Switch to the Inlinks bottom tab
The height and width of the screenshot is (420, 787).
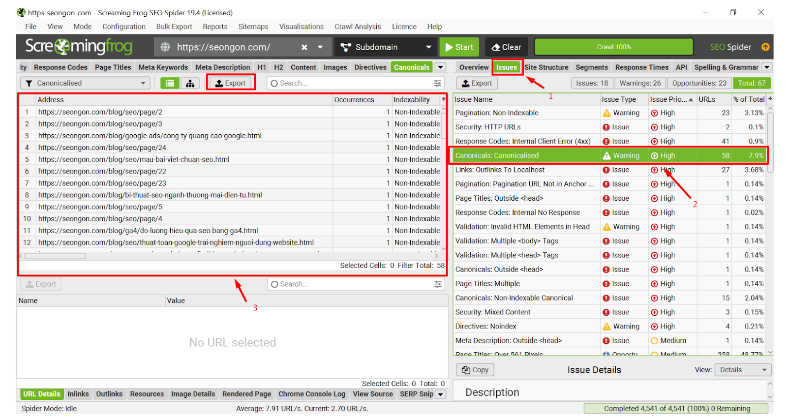[x=78, y=394]
